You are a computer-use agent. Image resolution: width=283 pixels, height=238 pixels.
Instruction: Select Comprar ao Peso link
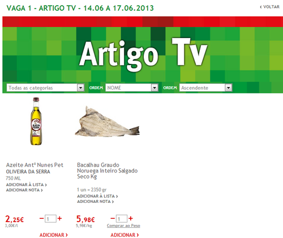pos(123,226)
